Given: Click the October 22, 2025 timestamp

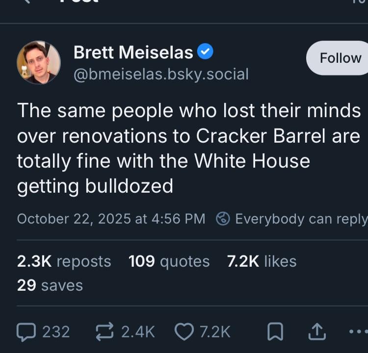Looking at the screenshot, I should (x=111, y=219).
